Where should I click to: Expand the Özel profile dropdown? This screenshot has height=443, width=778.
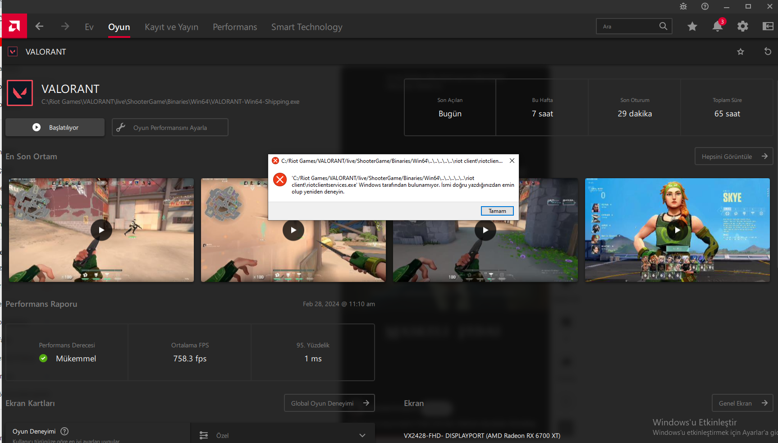coord(283,435)
